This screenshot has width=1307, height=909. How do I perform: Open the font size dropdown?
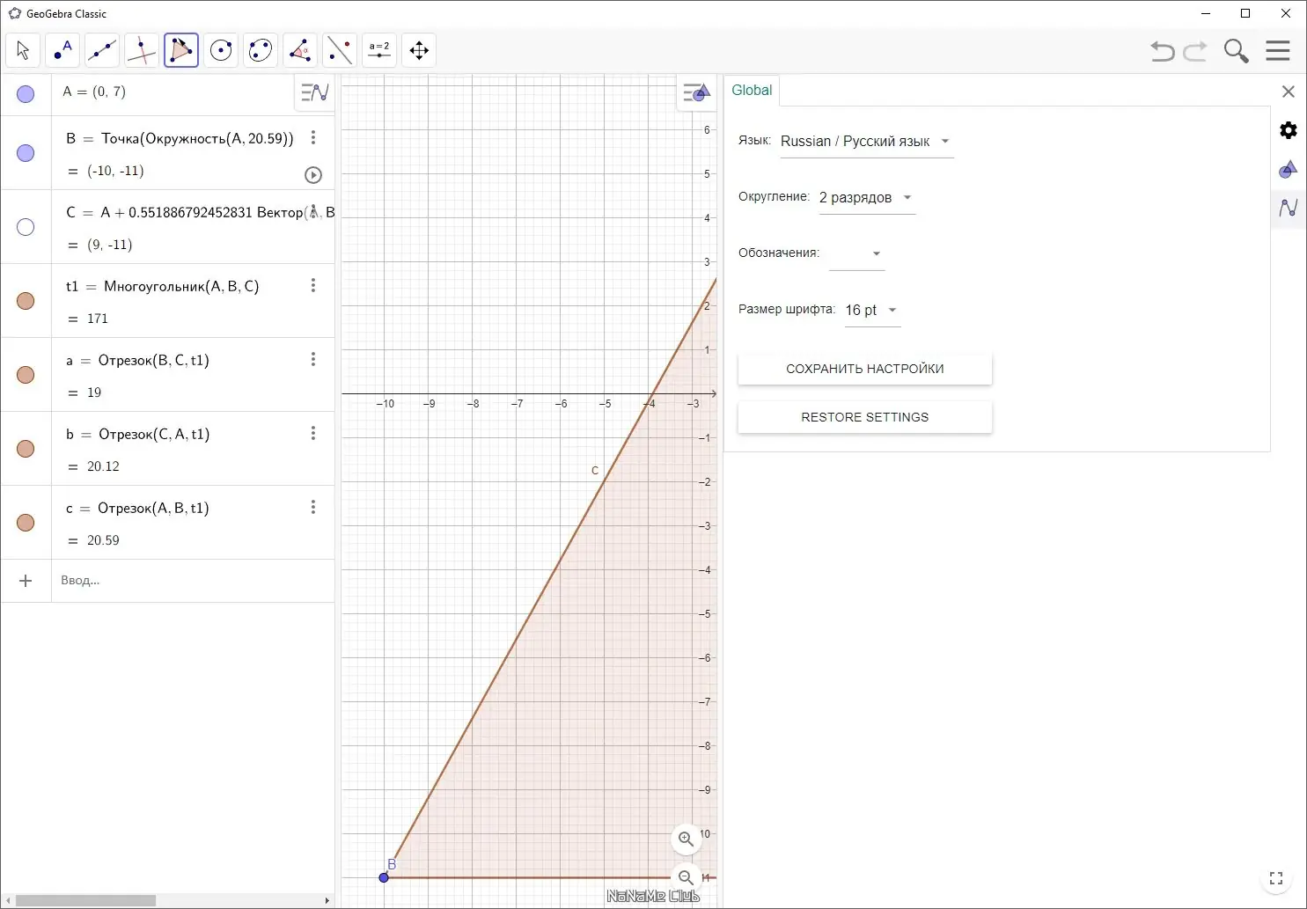872,311
